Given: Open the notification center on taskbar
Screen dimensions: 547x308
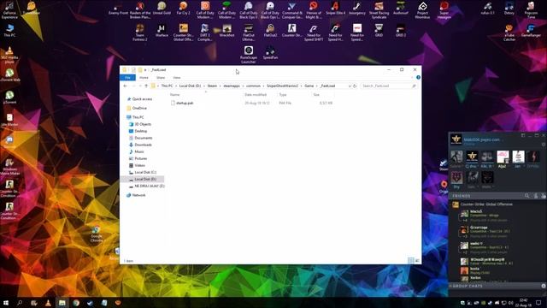Looking at the screenshot, I should (538, 303).
